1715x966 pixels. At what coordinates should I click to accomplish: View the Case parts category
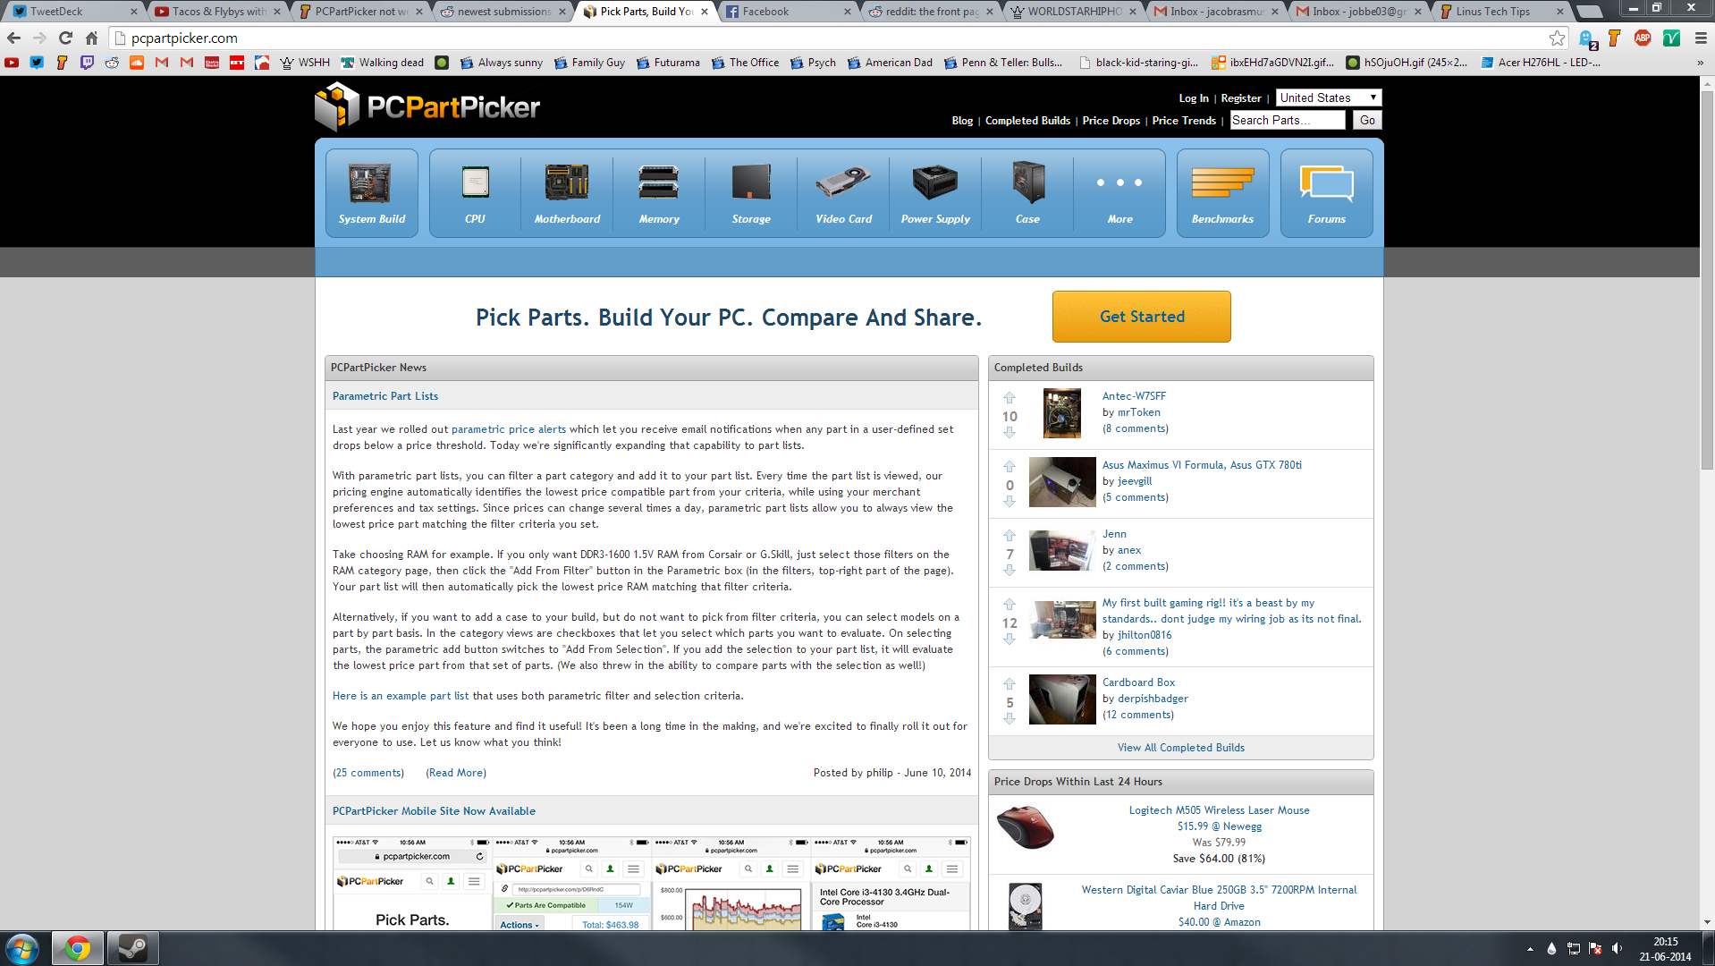[x=1027, y=193]
